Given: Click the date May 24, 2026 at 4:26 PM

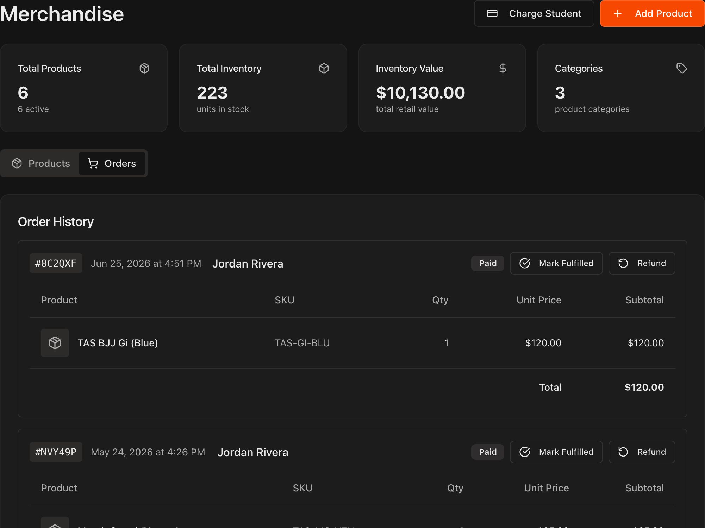Looking at the screenshot, I should pos(148,452).
